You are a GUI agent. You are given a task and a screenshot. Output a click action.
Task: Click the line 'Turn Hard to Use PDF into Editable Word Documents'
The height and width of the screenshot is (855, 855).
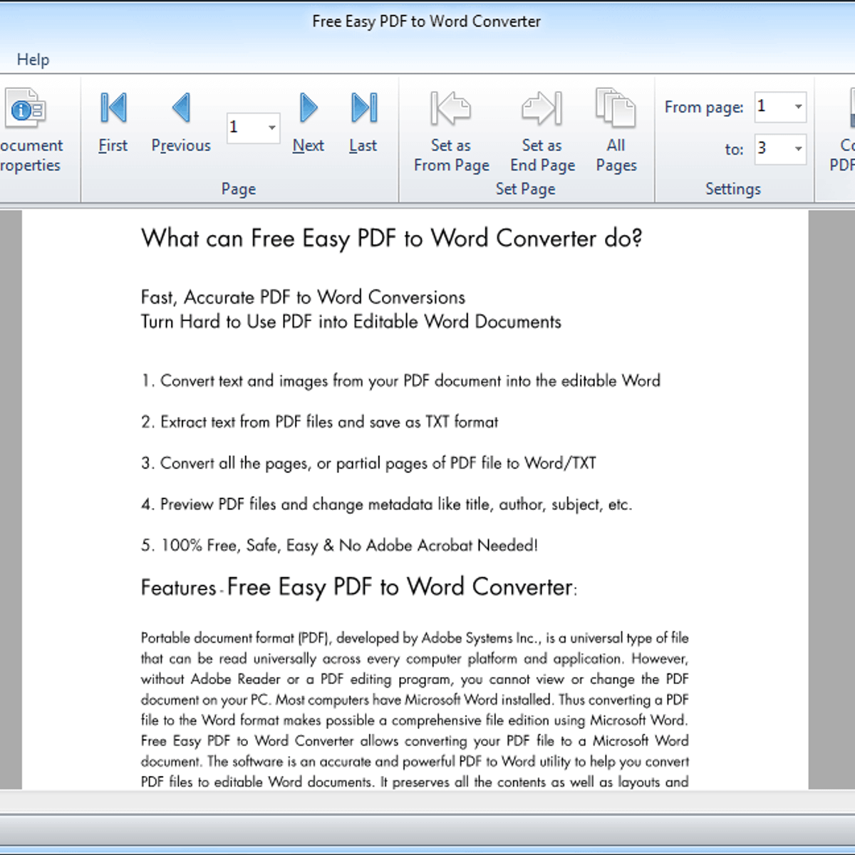click(351, 321)
